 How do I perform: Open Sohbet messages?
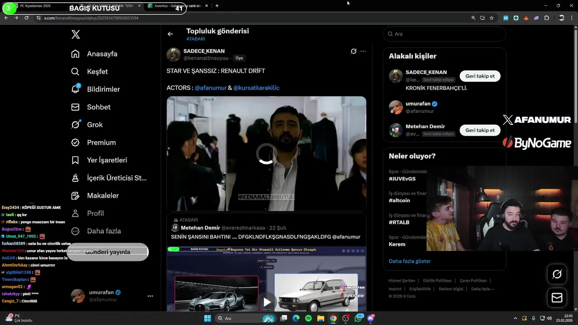(x=91, y=107)
